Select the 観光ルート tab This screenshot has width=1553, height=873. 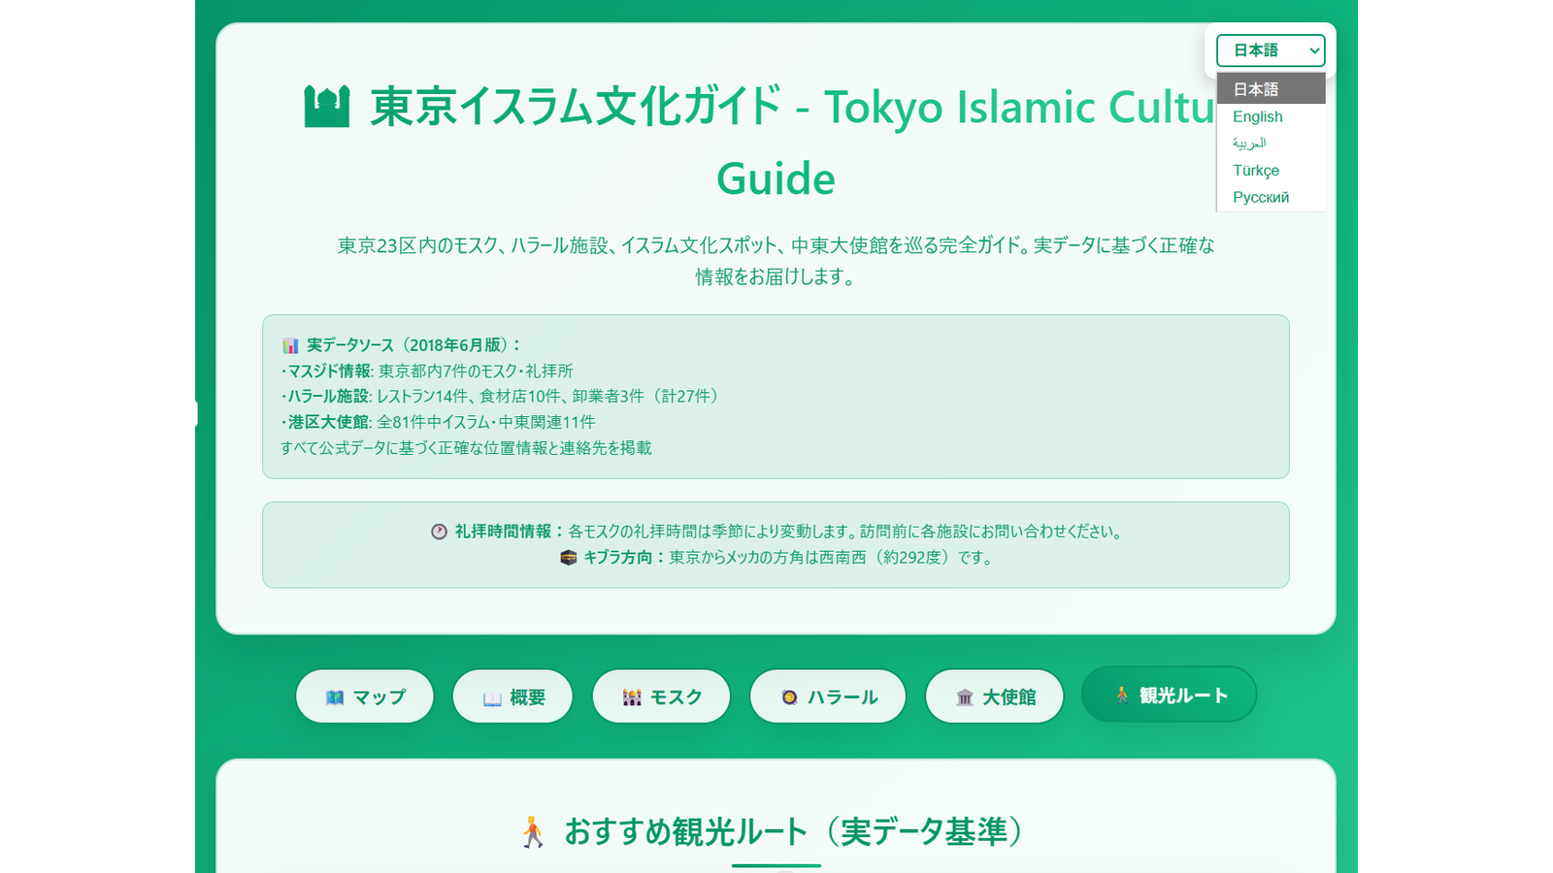click(1170, 695)
